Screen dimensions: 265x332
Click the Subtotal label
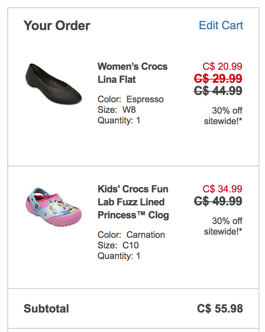tap(46, 308)
